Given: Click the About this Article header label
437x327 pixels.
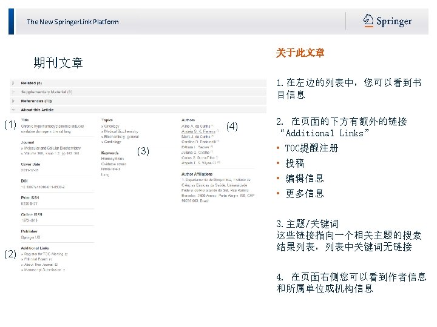Looking at the screenshot, I should click(37, 110).
